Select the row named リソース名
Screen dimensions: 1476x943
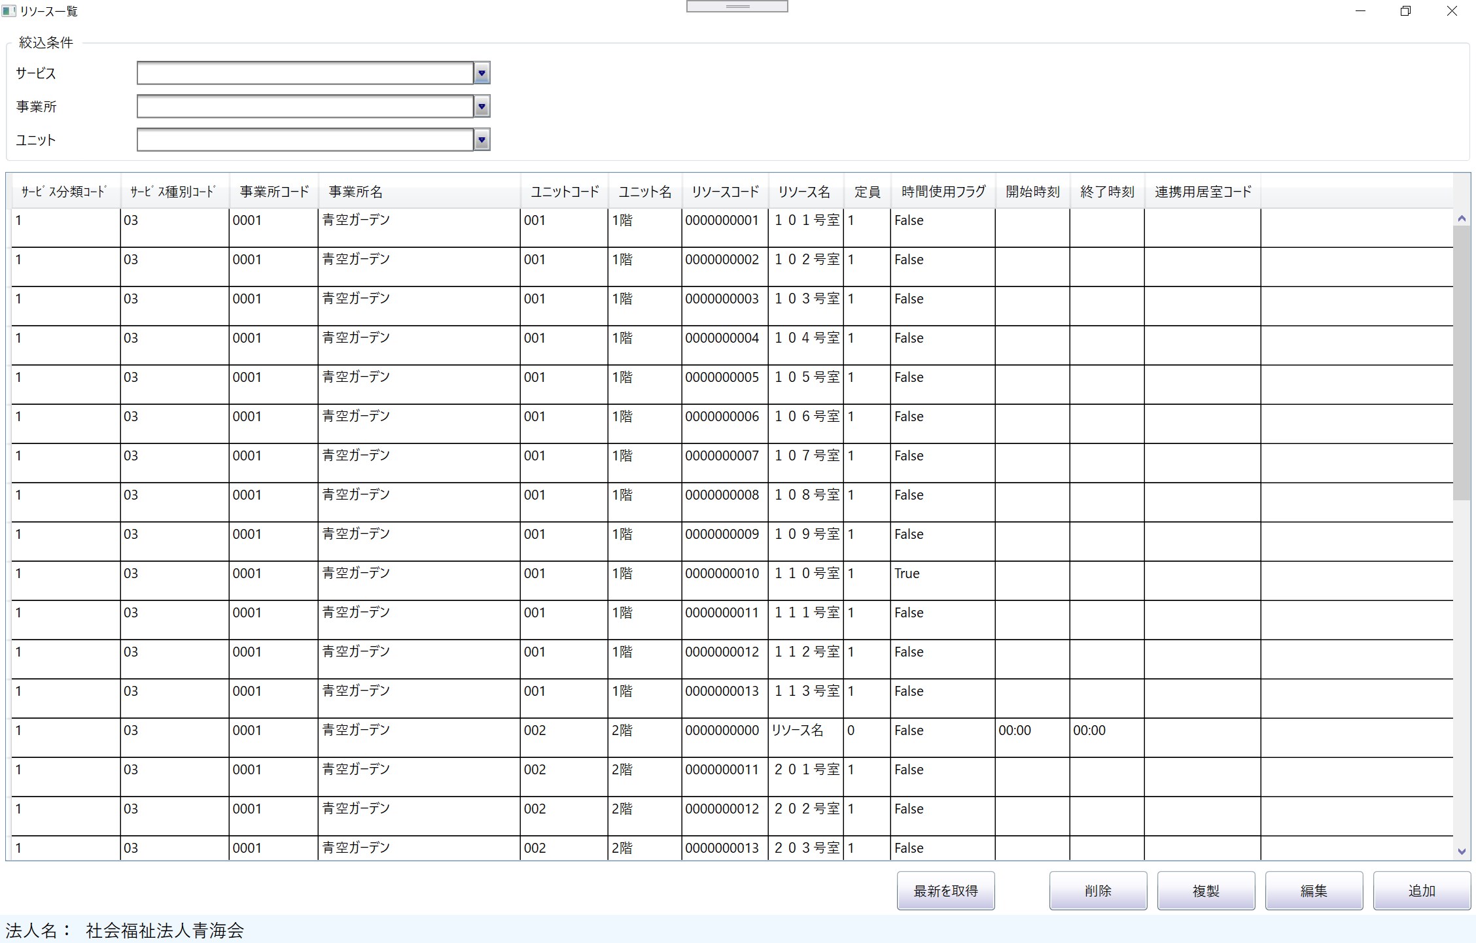[797, 731]
